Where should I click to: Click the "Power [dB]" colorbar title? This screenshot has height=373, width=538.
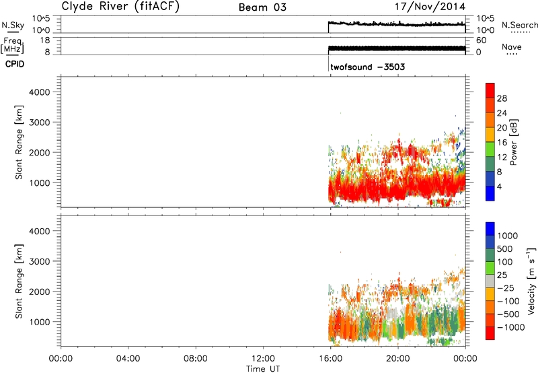click(513, 142)
